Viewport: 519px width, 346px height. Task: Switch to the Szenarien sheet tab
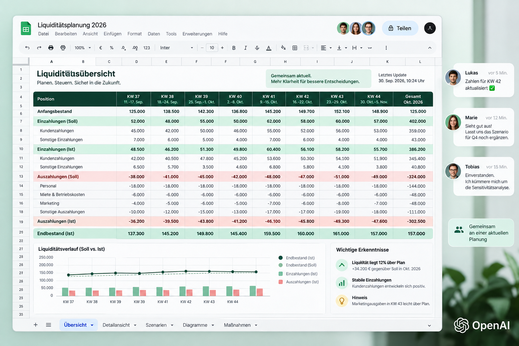point(156,325)
